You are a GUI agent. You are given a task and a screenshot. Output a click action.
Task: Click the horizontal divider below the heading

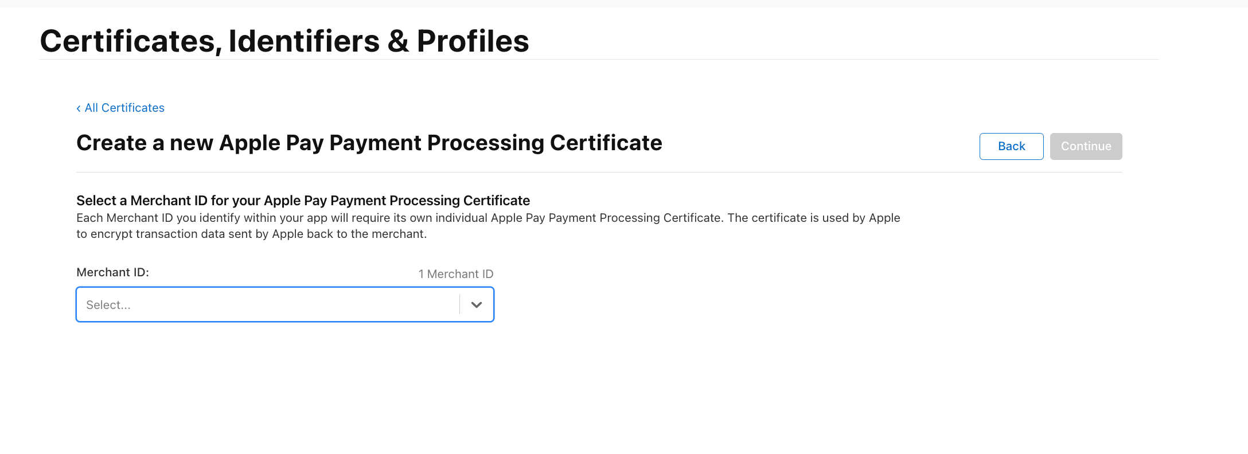tap(599, 172)
